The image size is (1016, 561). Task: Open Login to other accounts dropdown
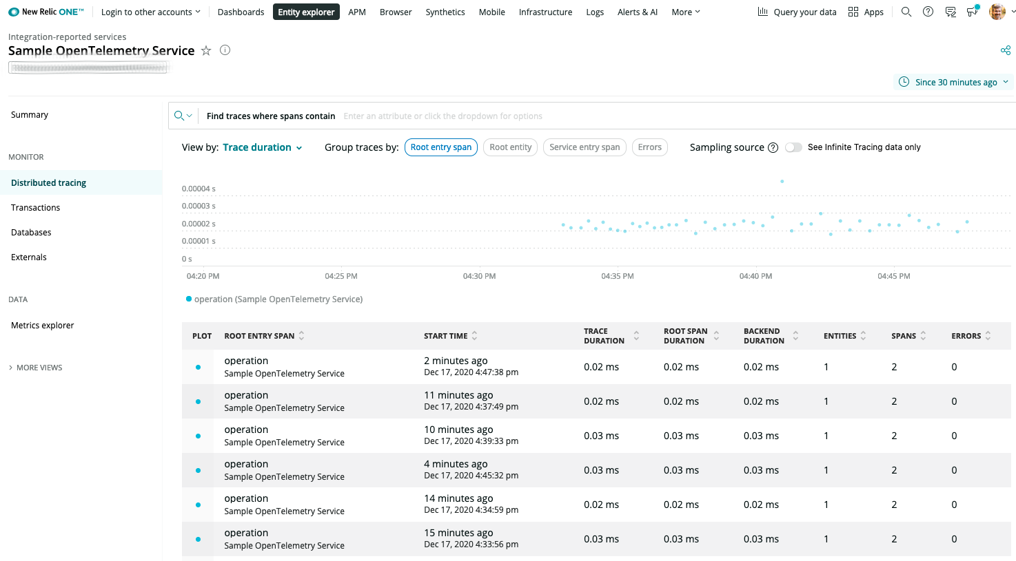click(151, 12)
